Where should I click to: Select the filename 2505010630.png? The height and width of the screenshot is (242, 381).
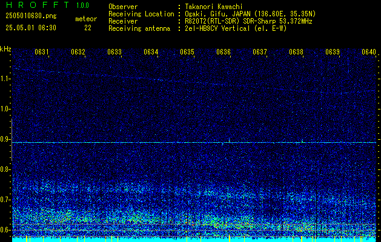[31, 16]
